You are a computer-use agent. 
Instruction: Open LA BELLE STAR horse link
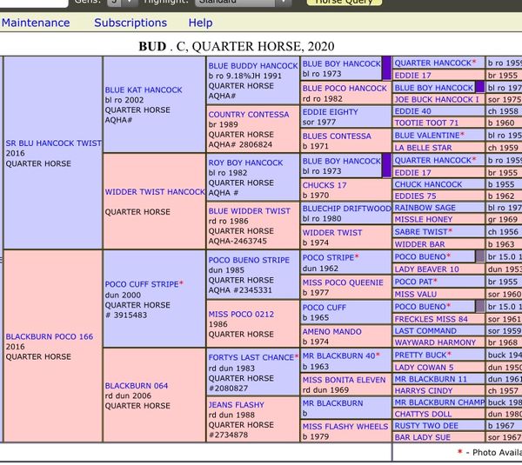(x=423, y=148)
